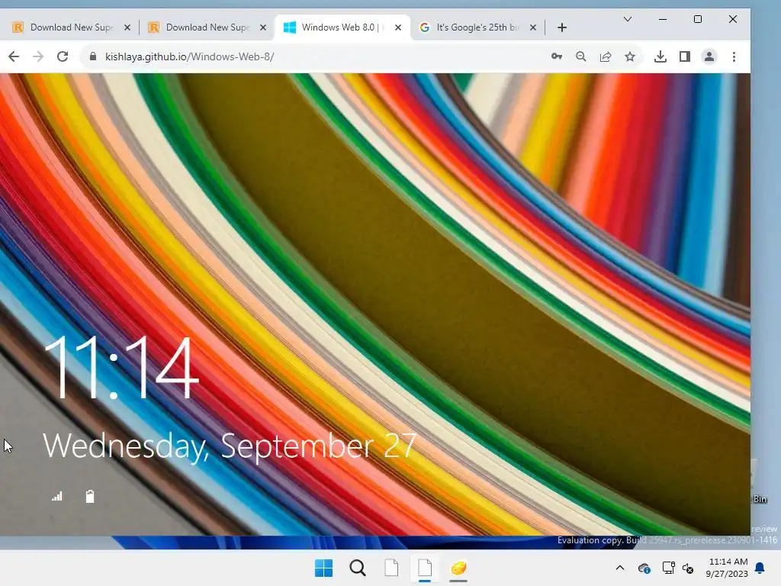This screenshot has width=781, height=586.
Task: Close the first Download New Super tab
Action: point(127,27)
